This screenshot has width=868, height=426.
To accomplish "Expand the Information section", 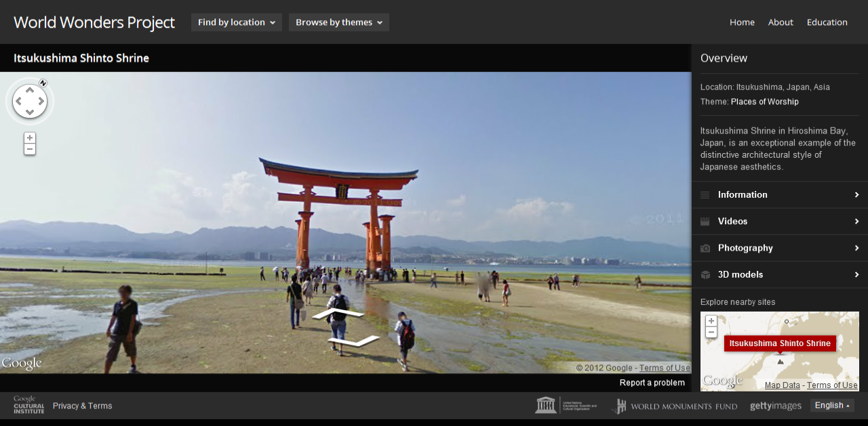I will pyautogui.click(x=779, y=195).
